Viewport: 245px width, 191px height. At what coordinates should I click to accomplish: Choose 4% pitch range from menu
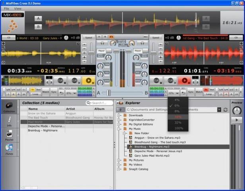pos(178,100)
